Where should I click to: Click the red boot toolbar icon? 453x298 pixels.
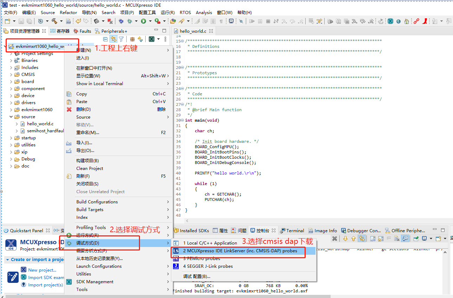[x=425, y=21]
